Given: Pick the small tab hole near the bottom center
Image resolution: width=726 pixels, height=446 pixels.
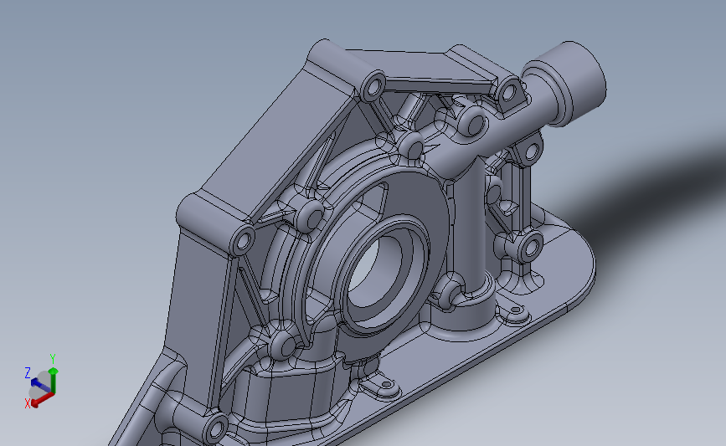Looking at the screenshot, I should click(386, 385).
